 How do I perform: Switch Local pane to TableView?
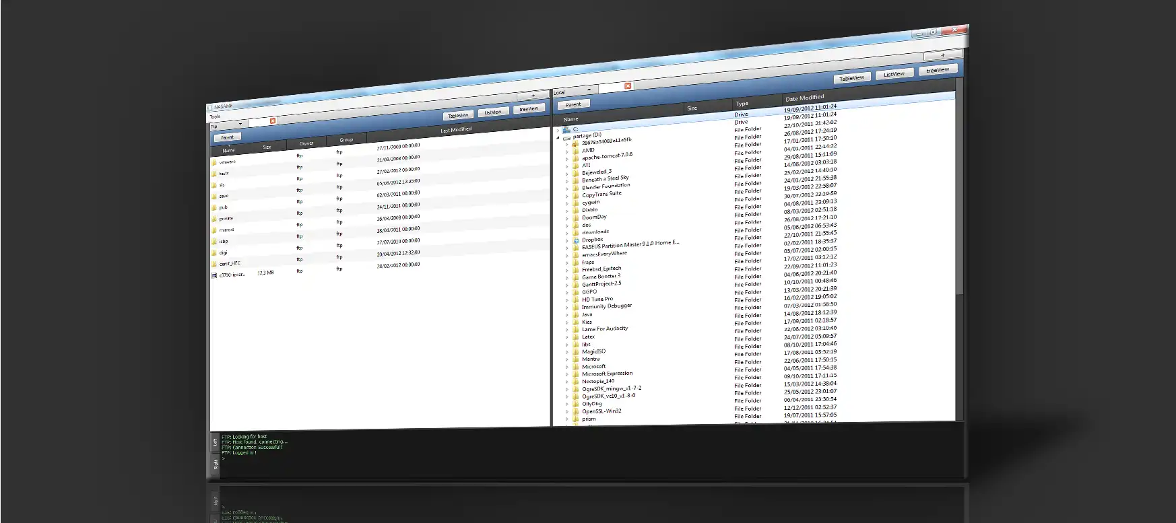(x=852, y=78)
